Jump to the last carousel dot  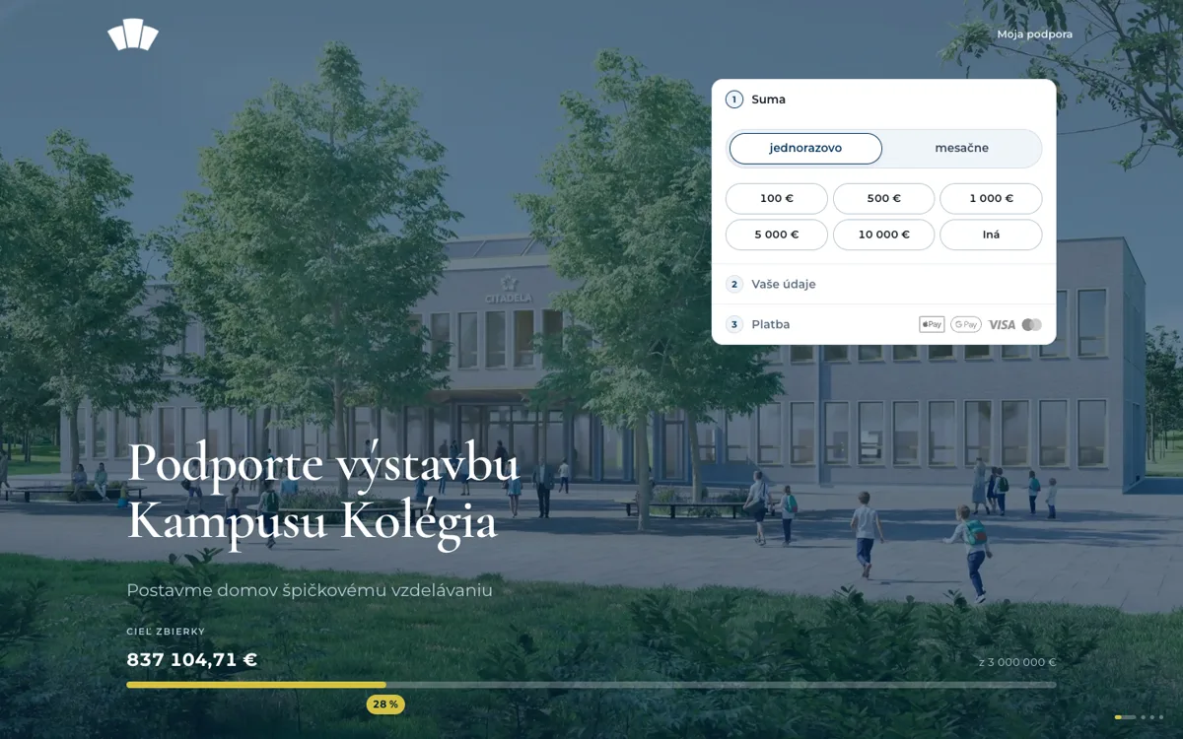click(x=1161, y=717)
